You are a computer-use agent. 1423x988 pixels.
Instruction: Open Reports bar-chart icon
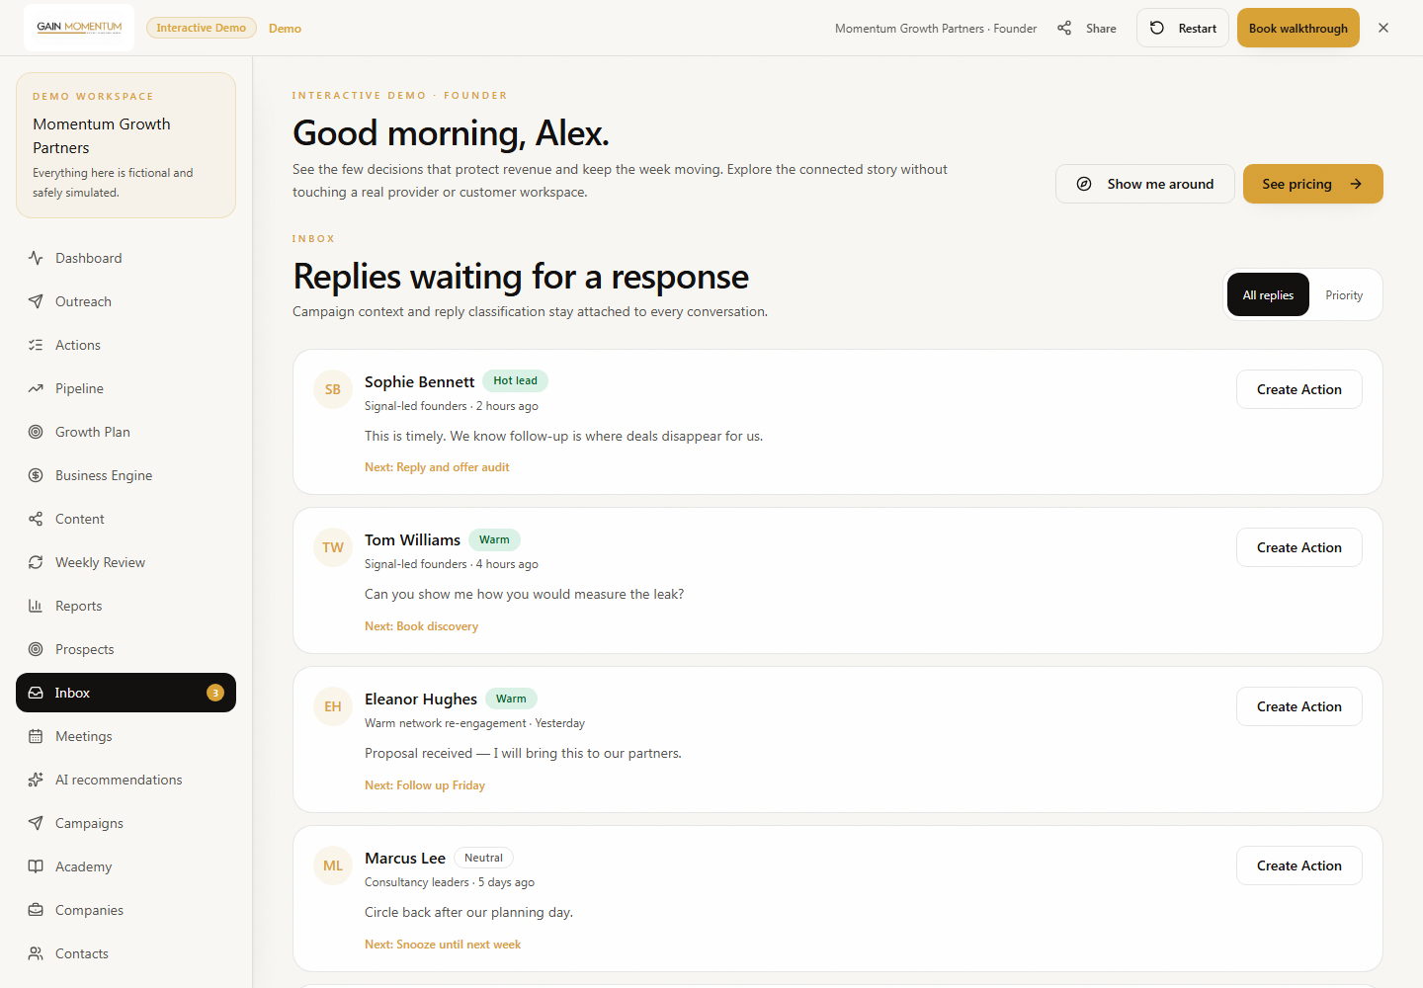[x=36, y=606]
